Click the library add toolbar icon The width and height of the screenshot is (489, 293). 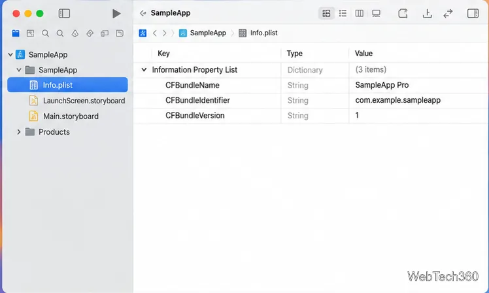(x=403, y=14)
